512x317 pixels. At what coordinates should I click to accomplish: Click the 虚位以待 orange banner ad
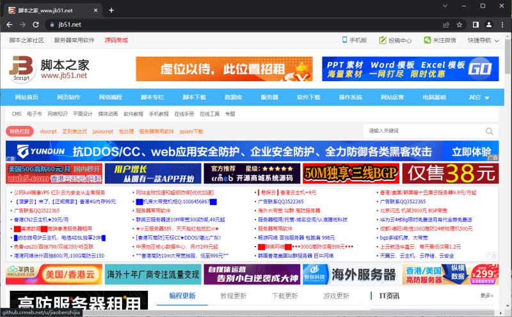point(225,69)
